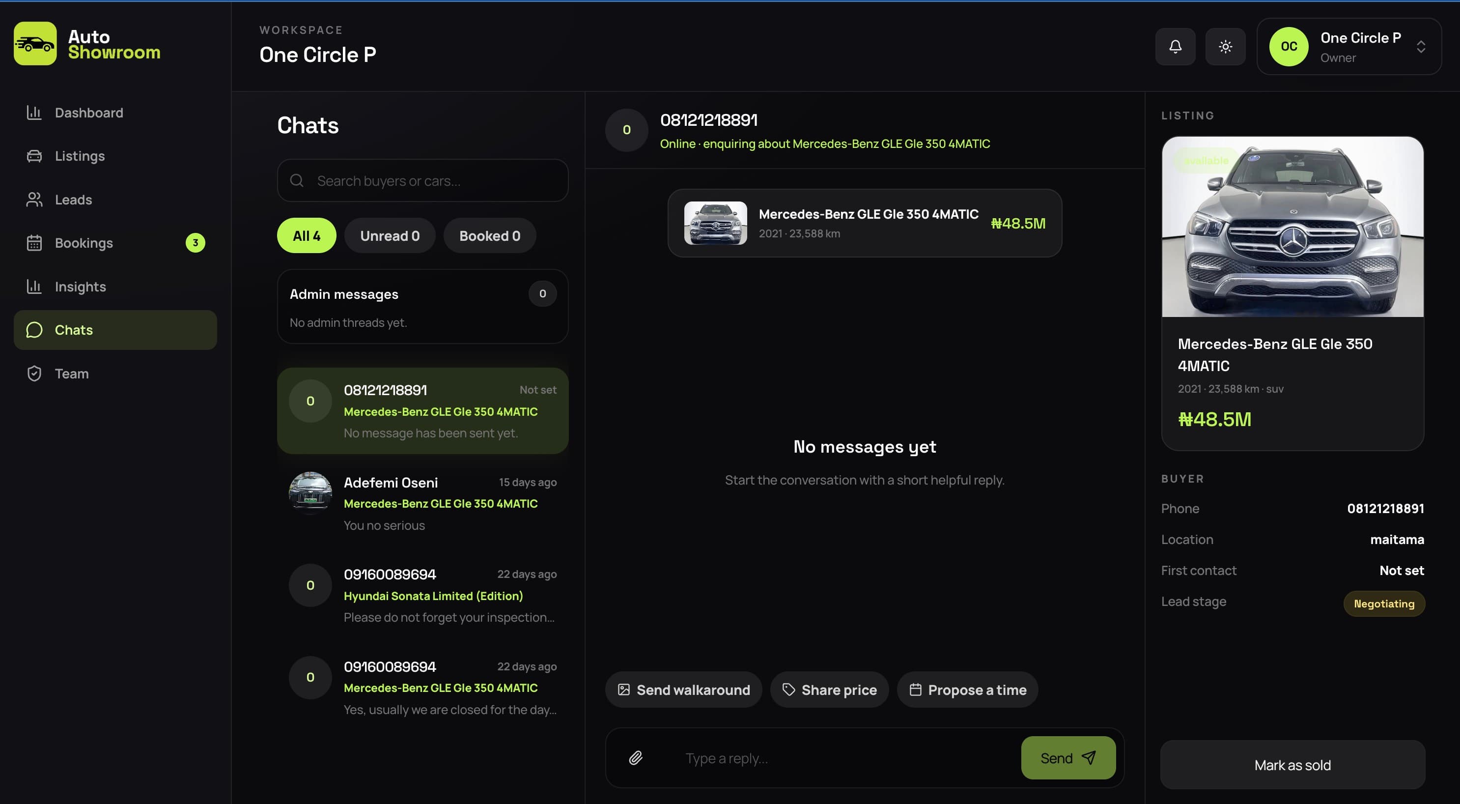Click Adefemi Oseni's avatar photo
Screen dimensions: 1460x804
tap(310, 493)
